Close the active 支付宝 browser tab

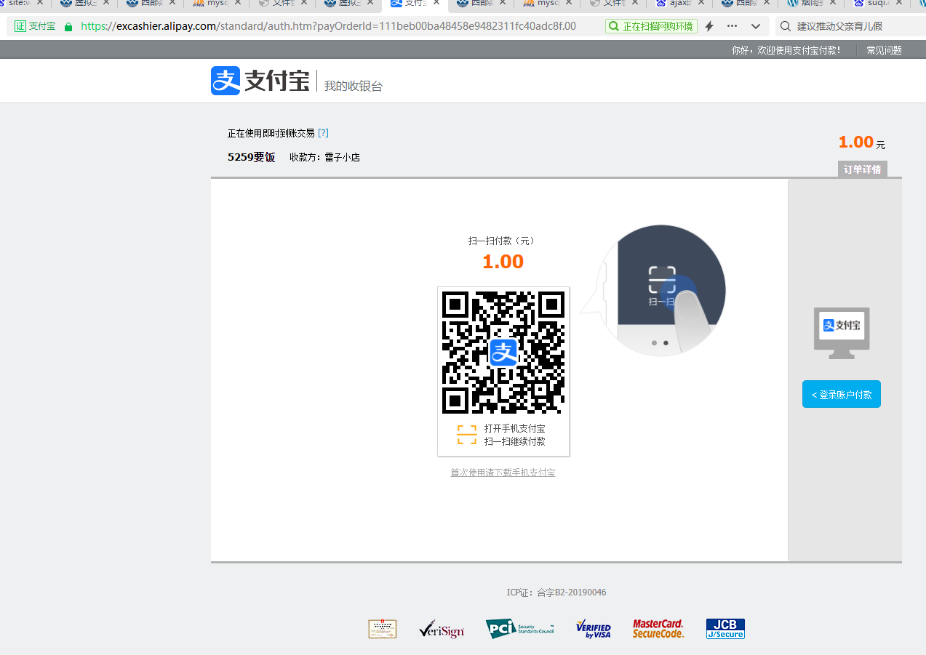436,3
